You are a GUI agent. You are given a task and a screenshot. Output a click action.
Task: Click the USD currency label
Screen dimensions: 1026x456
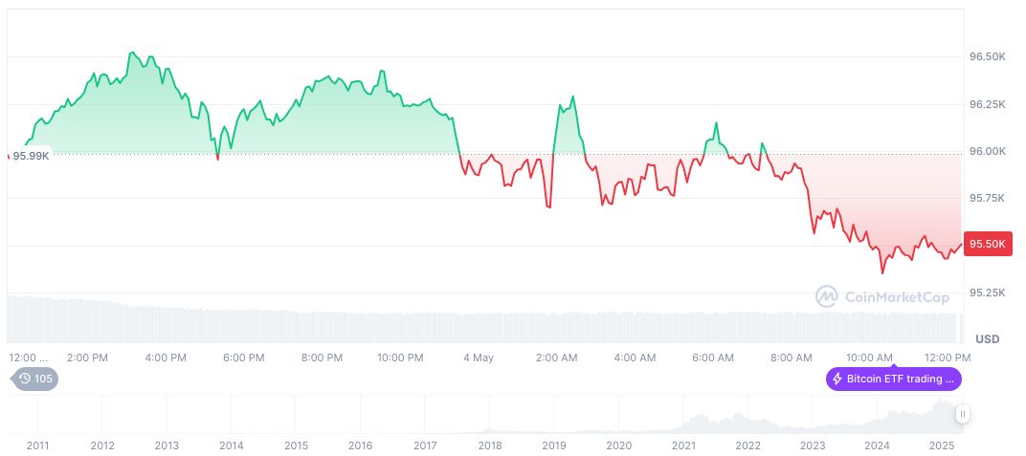(x=987, y=339)
